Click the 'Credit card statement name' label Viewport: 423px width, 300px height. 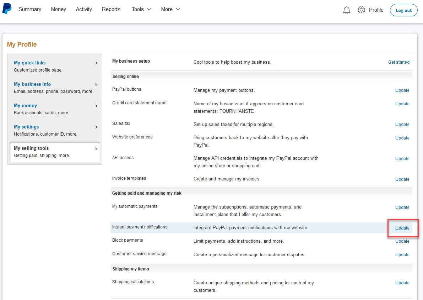pos(139,103)
